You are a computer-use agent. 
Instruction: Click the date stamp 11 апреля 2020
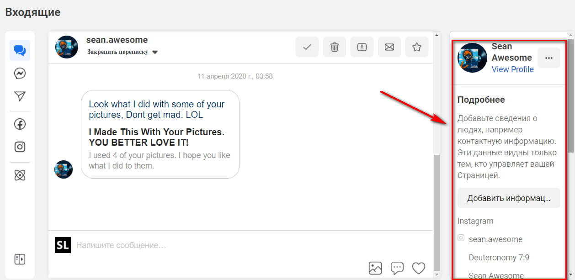pyautogui.click(x=235, y=76)
